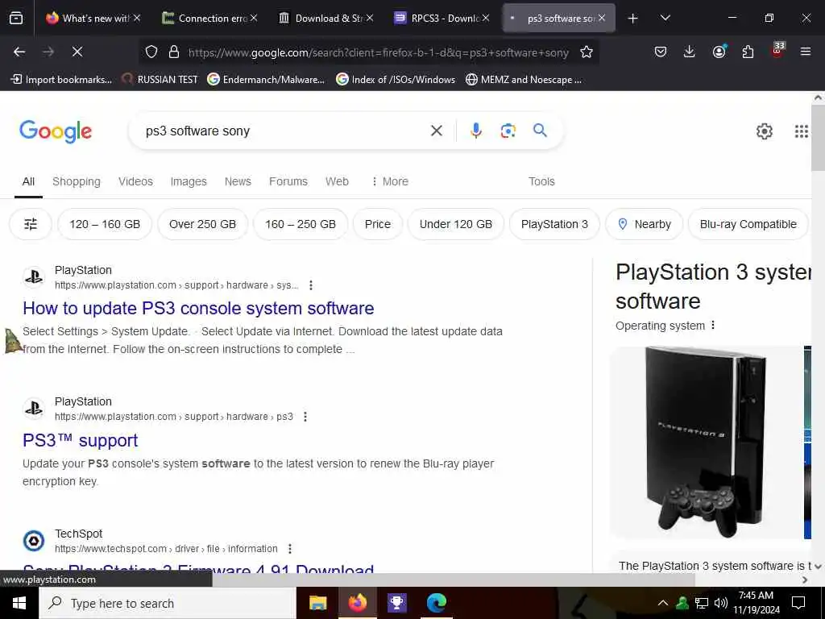This screenshot has height=619, width=825.
Task: Open extension icon with 33 badge
Action: (777, 50)
